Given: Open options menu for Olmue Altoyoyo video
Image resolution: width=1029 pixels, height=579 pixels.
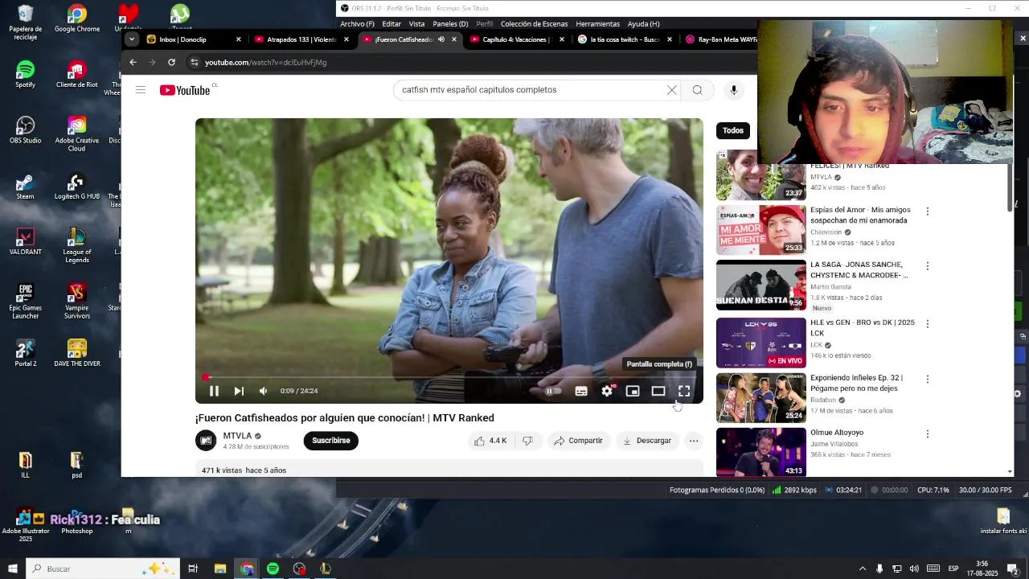Looking at the screenshot, I should coord(927,434).
